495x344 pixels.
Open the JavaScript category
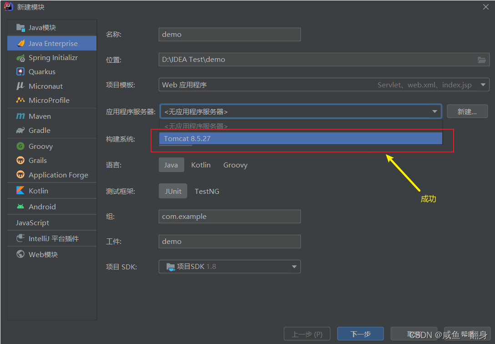pyautogui.click(x=32, y=223)
